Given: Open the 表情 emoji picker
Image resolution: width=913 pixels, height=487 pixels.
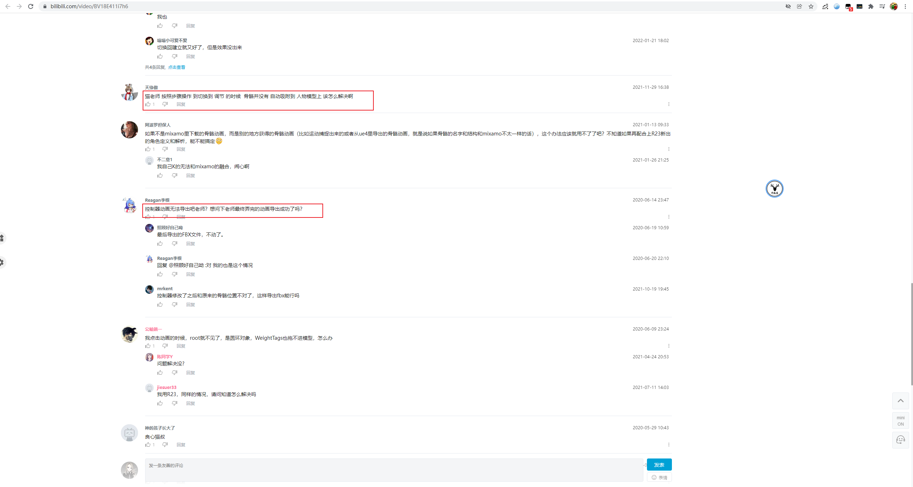Looking at the screenshot, I should click(659, 477).
